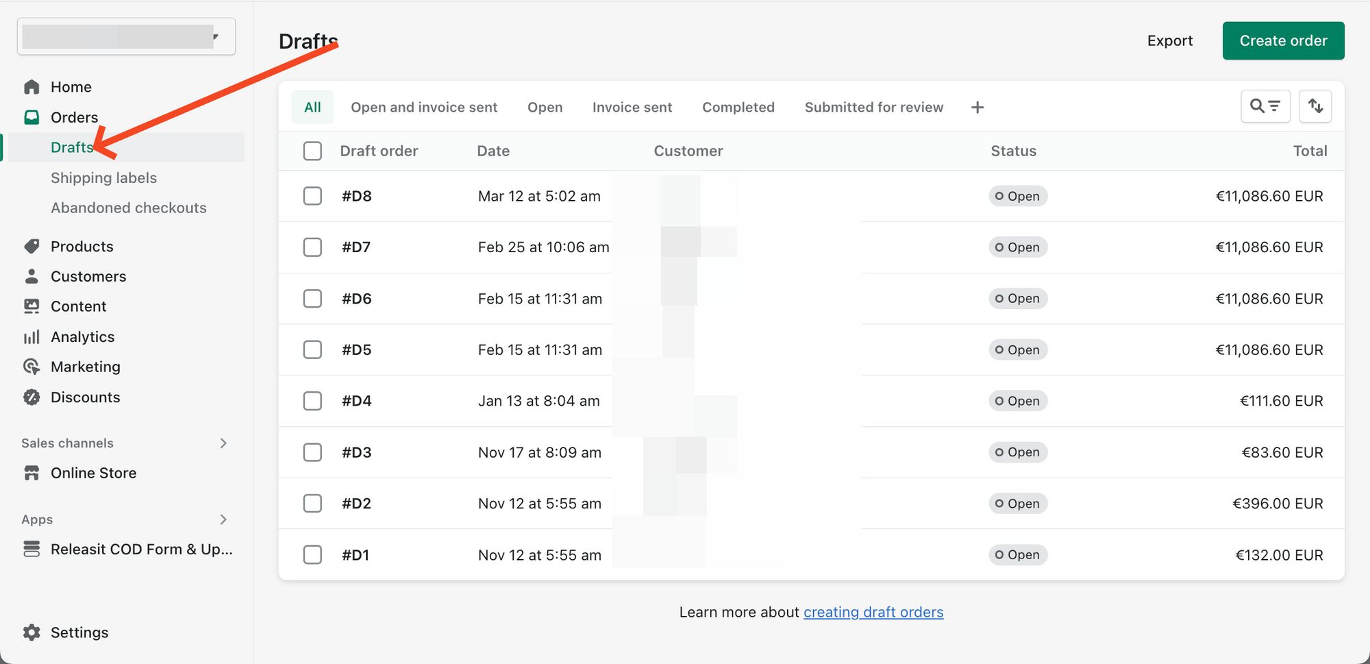Screen dimensions: 1370x664
Task: Click the €396.00 EUR total
Action: pos(1278,503)
